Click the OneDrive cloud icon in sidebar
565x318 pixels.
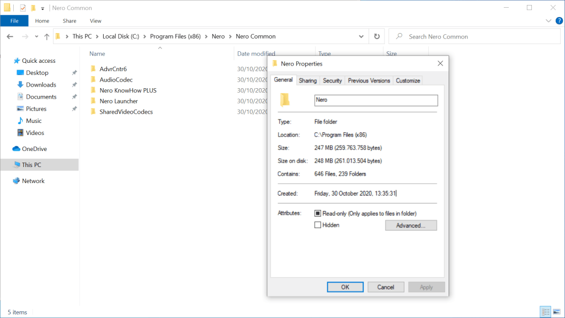point(17,149)
